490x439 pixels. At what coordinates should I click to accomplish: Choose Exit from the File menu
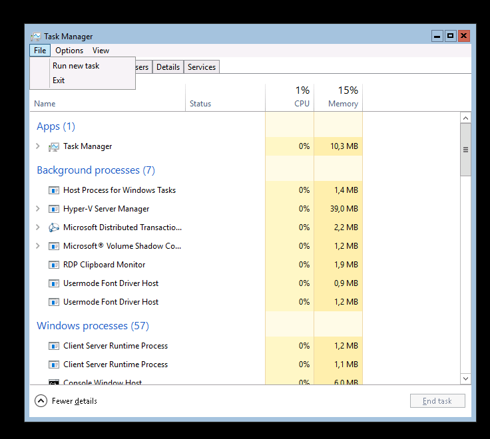pos(83,80)
